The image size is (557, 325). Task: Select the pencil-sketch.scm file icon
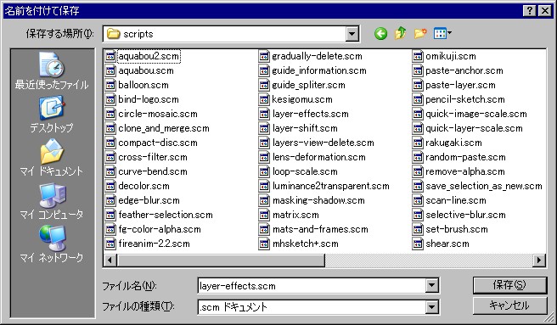pyautogui.click(x=418, y=99)
